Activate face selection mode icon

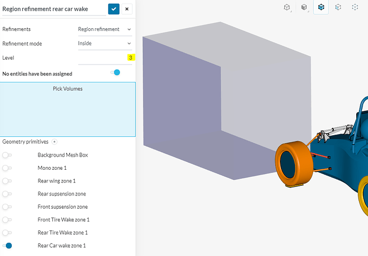338,7
